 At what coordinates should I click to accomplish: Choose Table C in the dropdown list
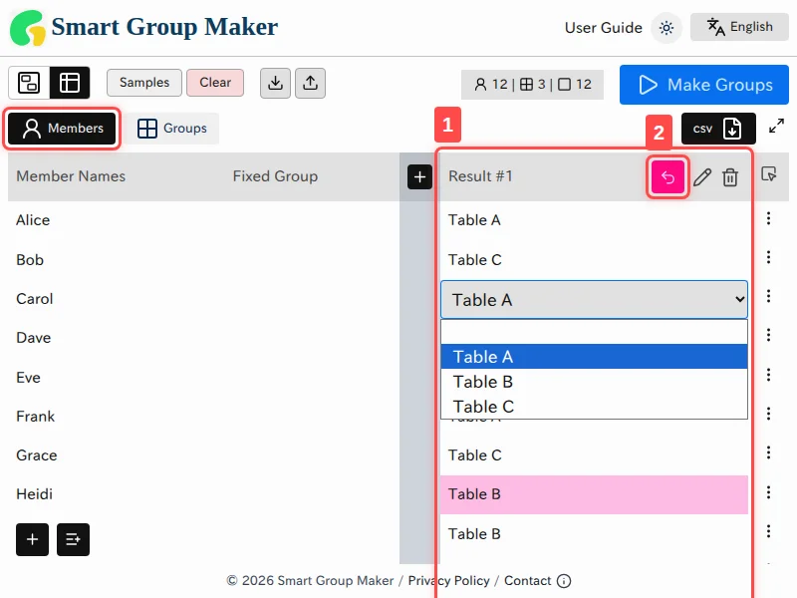594,407
